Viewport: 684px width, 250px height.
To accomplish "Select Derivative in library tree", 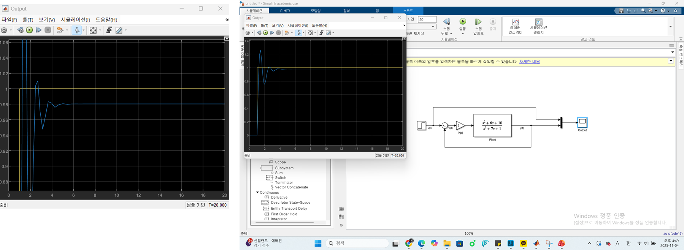I will click(279, 198).
